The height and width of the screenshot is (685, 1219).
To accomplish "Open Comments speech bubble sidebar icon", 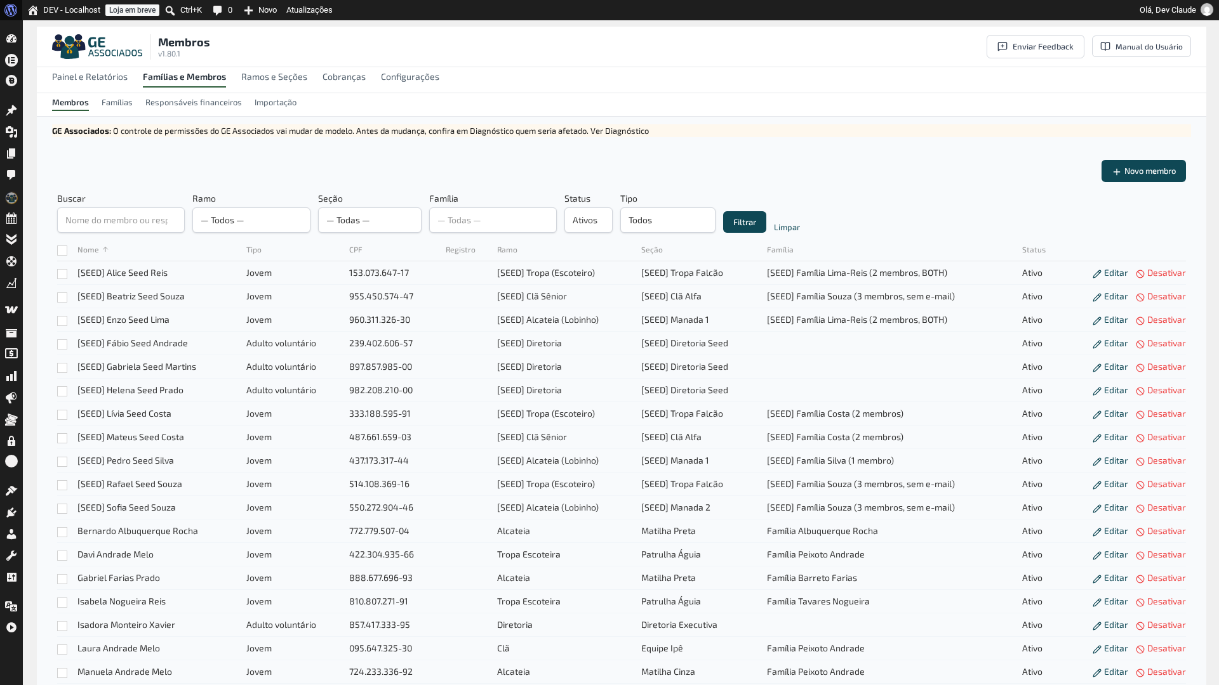I will coord(11,175).
